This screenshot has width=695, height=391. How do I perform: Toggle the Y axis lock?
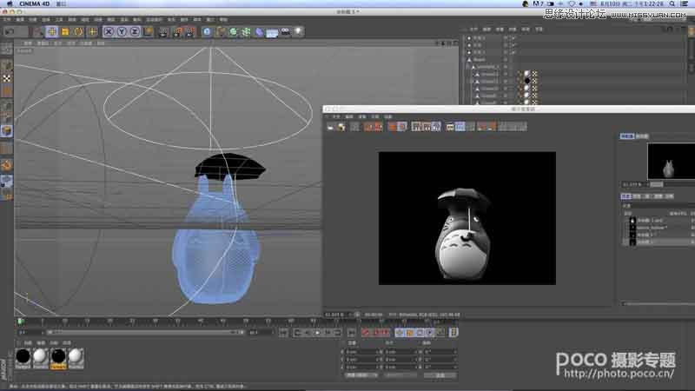coord(122,31)
